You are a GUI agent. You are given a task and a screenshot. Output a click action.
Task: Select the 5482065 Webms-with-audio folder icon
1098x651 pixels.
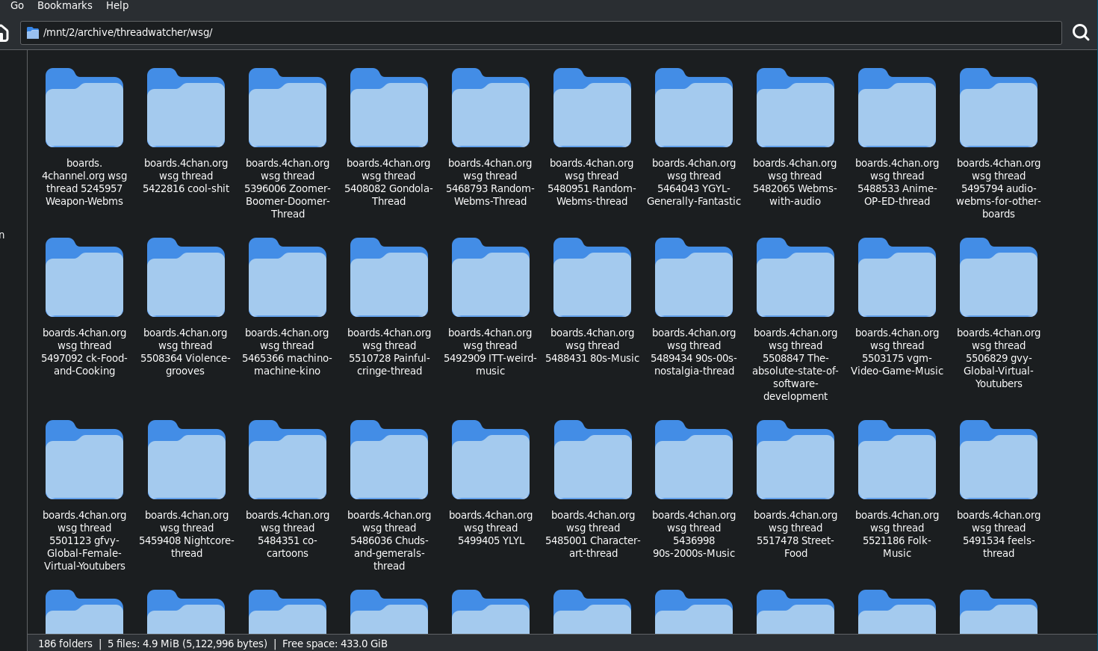(x=795, y=108)
